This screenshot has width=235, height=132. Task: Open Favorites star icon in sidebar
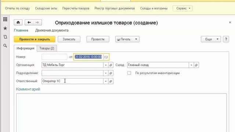(x=5, y=28)
